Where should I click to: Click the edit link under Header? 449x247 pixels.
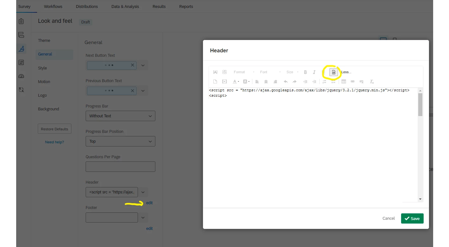click(149, 203)
